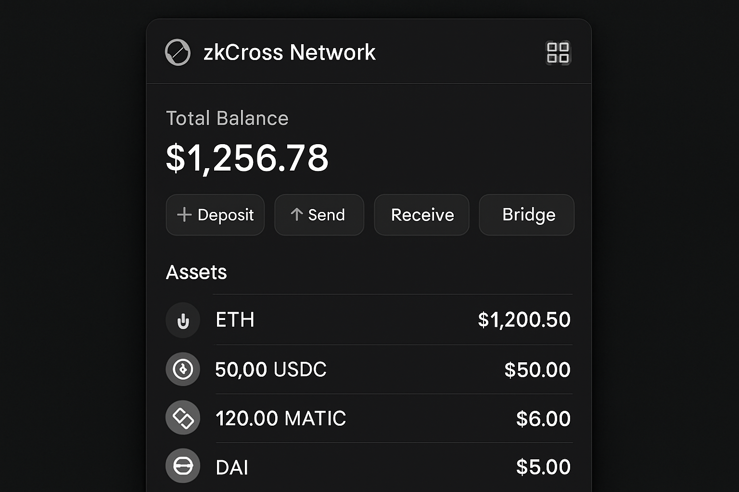Select the ETH asset icon
739x492 pixels.
(x=183, y=320)
